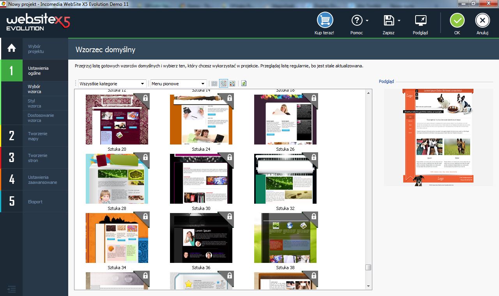Expand the Pomoc dropdown arrow
This screenshot has width=499, height=296.
367,20
